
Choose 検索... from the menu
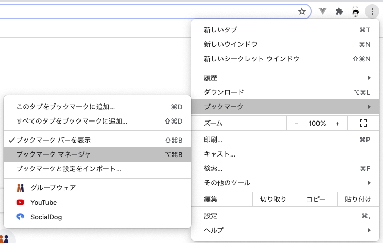tap(285, 168)
